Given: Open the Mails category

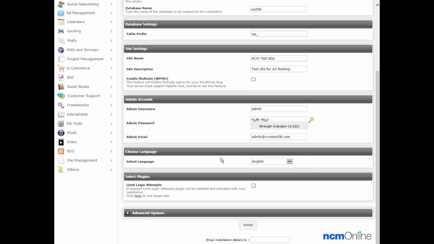Looking at the screenshot, I should click(72, 40).
